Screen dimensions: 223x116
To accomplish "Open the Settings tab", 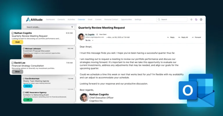I will pos(138,20).
